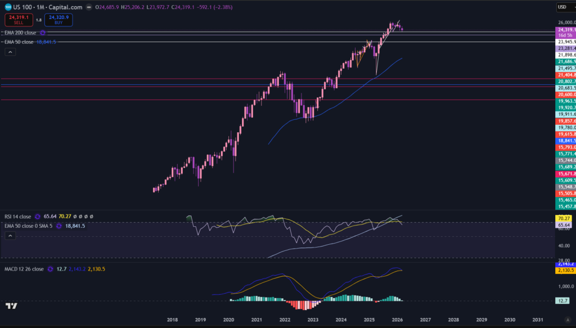Viewport: 576px width, 328px height.
Task: Click the 1.8 spread value
Action: [x=39, y=20]
